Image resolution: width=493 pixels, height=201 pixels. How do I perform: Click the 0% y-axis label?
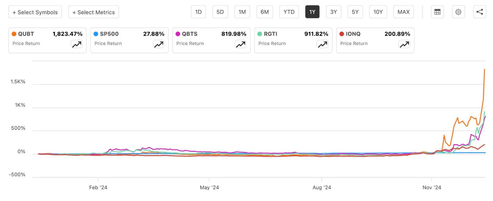(21, 152)
